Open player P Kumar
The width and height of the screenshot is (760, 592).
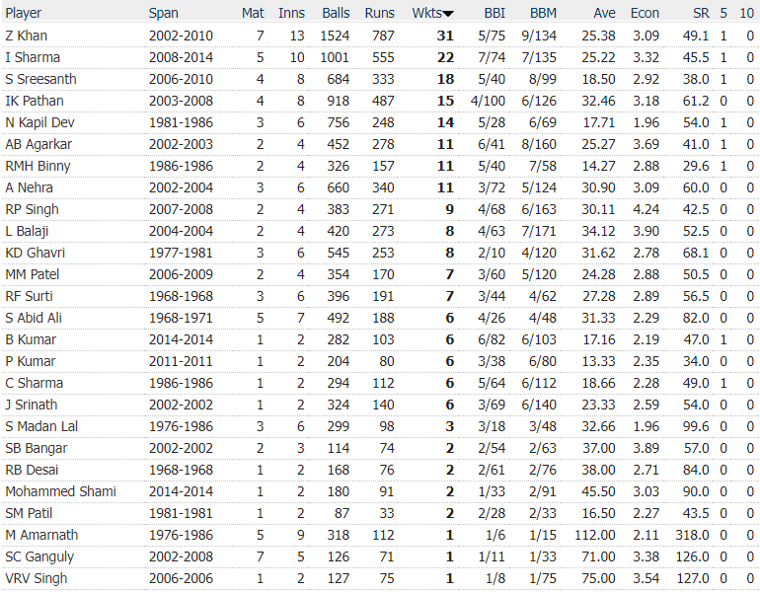(30, 361)
